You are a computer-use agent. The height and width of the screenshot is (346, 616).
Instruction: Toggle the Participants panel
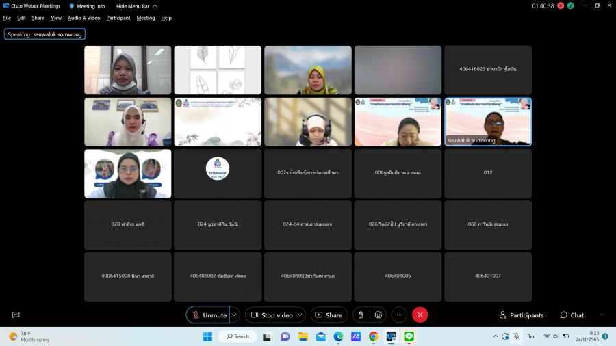coord(522,315)
